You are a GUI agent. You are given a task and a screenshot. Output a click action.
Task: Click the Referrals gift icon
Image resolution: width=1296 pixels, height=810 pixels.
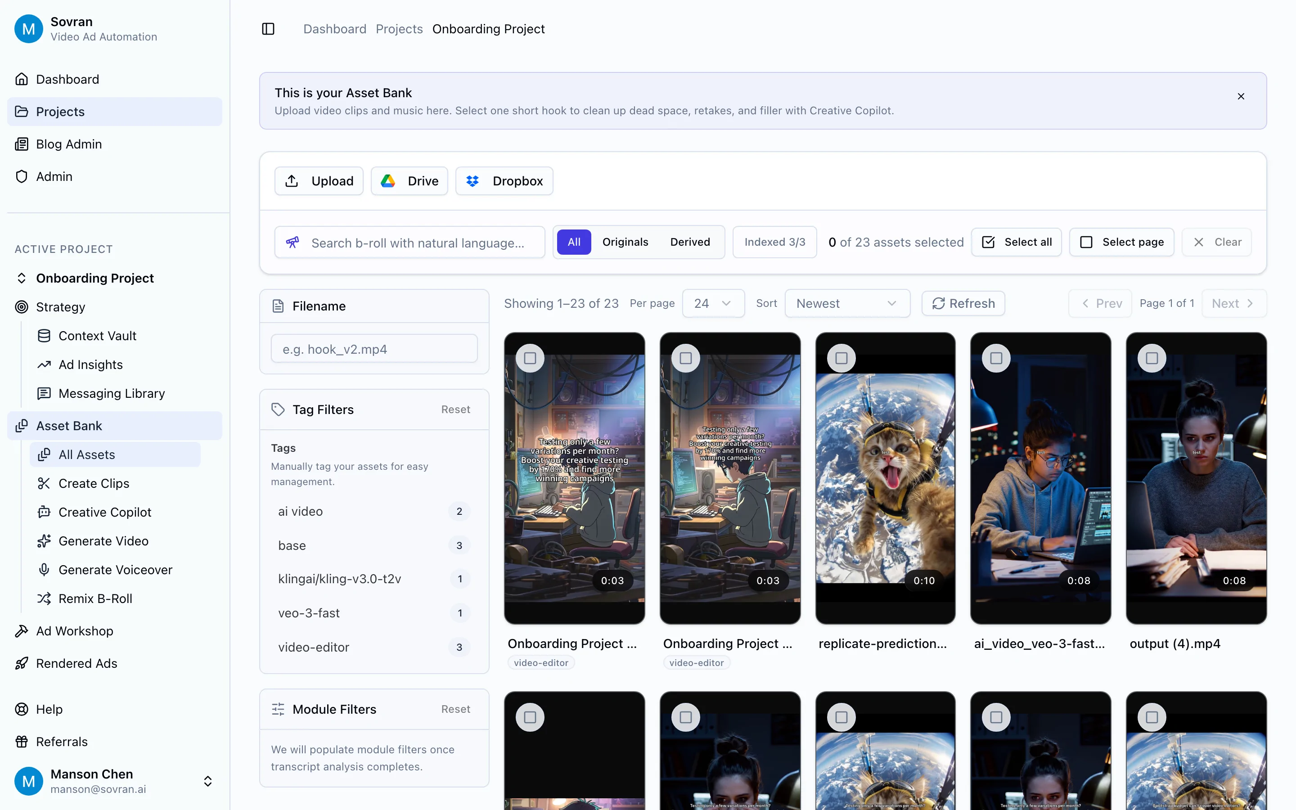22,742
